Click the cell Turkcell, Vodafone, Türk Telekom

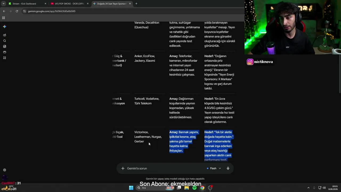tap(147, 101)
